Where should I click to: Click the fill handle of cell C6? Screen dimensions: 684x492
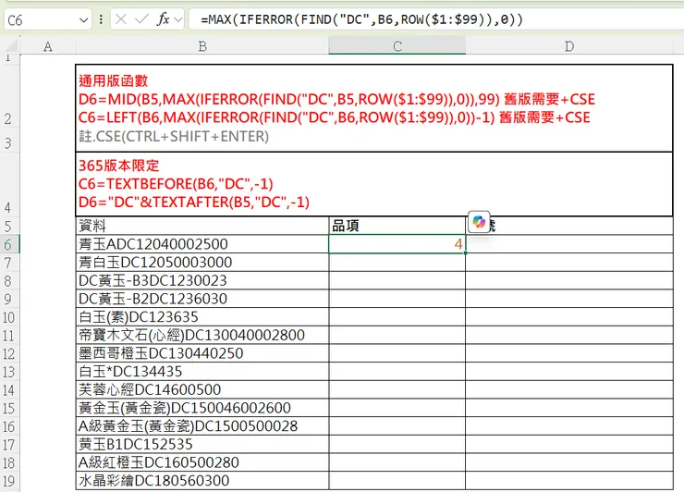(x=465, y=252)
